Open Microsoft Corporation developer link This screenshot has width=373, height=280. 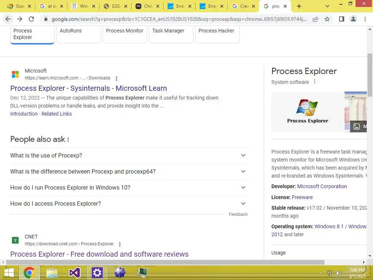322,186
